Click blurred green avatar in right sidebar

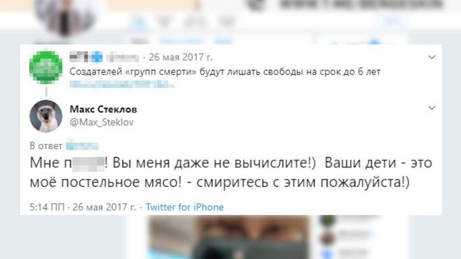327,220
